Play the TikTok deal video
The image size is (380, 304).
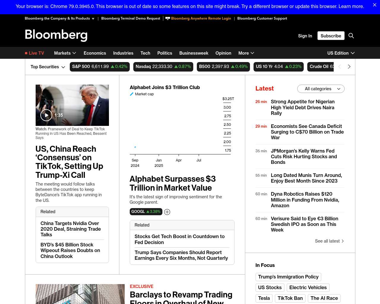(46, 115)
